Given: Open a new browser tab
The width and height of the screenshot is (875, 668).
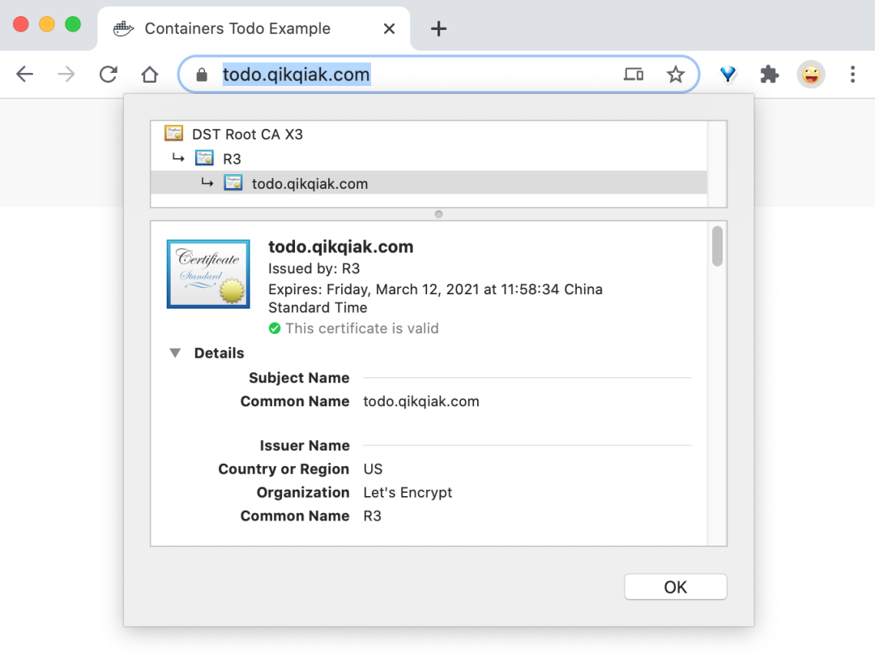Looking at the screenshot, I should click(x=438, y=28).
